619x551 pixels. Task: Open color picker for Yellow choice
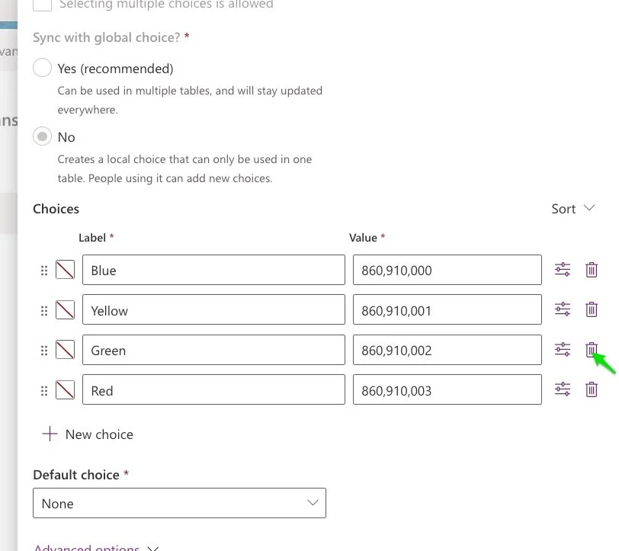click(x=65, y=310)
